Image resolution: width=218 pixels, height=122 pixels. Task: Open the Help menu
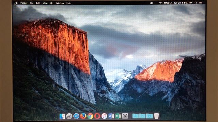(69, 3)
